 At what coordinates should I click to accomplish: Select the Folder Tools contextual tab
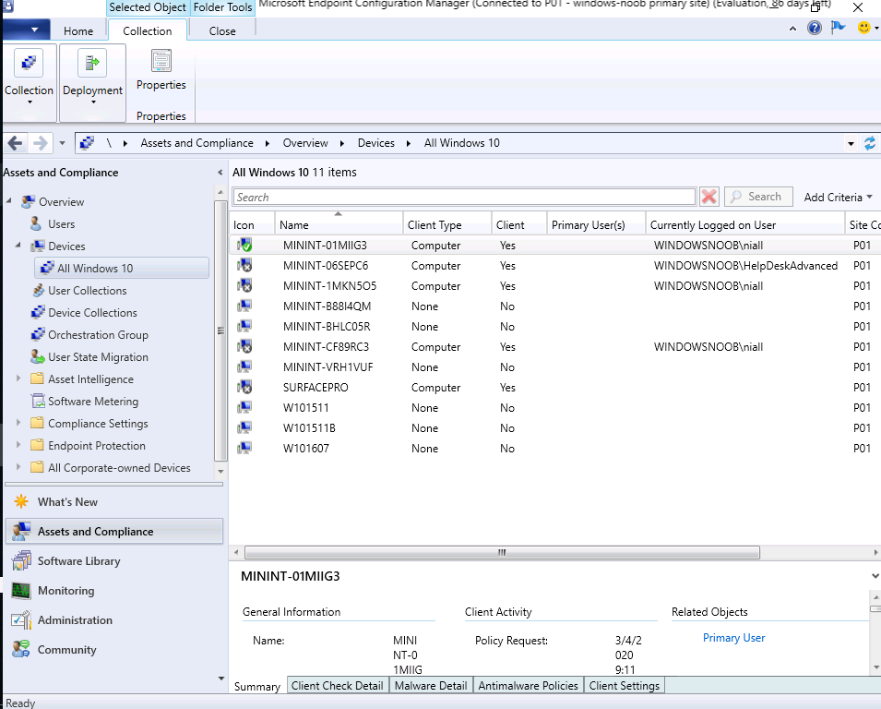[x=222, y=7]
